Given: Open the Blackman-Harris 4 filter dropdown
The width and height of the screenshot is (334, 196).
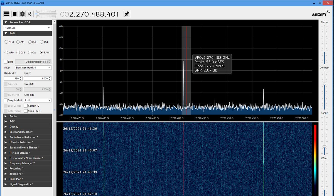Looking at the screenshot, I should click(x=33, y=68).
